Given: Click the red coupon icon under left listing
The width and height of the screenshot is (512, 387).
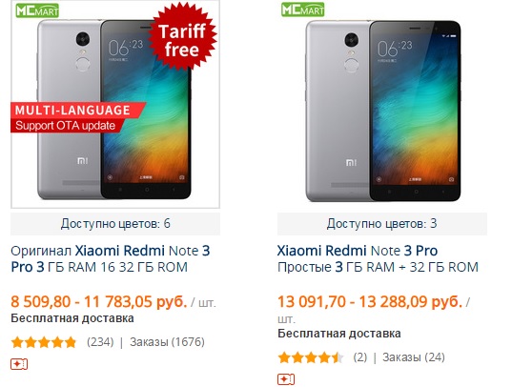Looking at the screenshot, I should pos(19,364).
